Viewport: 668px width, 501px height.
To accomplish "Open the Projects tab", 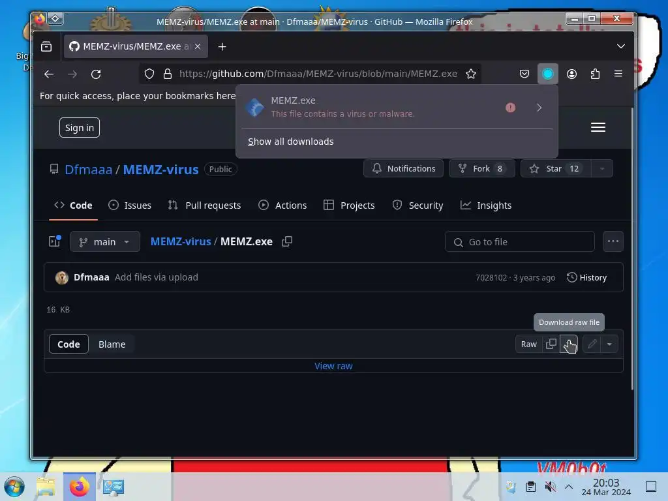I will 349,205.
